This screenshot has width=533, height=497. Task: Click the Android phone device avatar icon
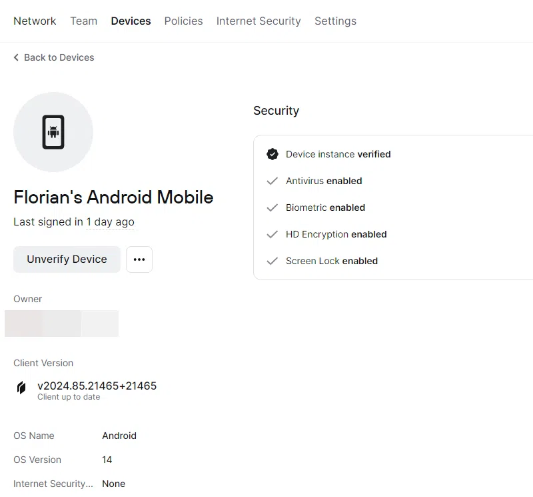(x=53, y=132)
